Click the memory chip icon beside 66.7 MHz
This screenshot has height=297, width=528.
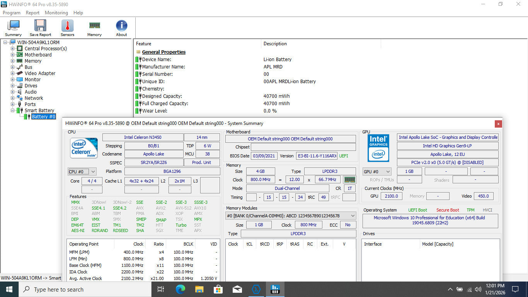(349, 180)
